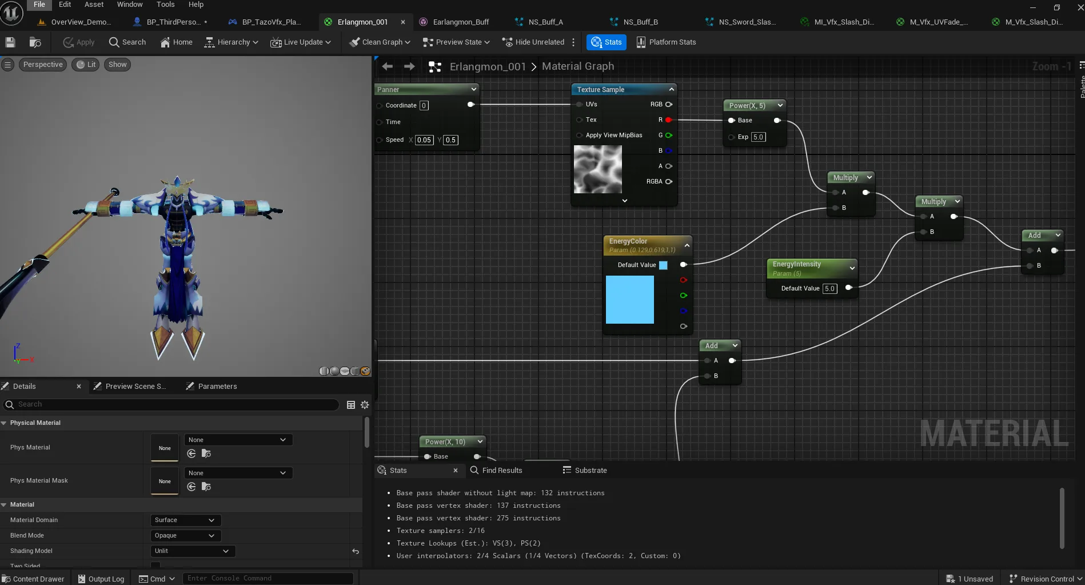Collapse the EnergyColor node
The image size is (1085, 585).
(x=687, y=246)
